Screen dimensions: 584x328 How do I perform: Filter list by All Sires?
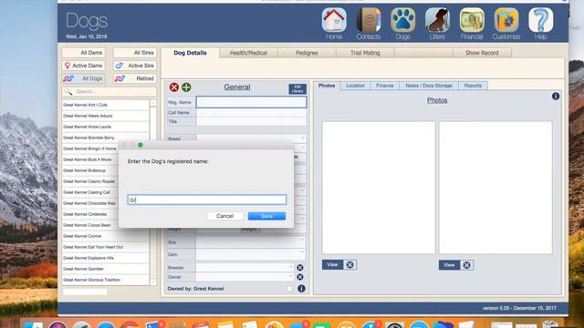pos(135,53)
